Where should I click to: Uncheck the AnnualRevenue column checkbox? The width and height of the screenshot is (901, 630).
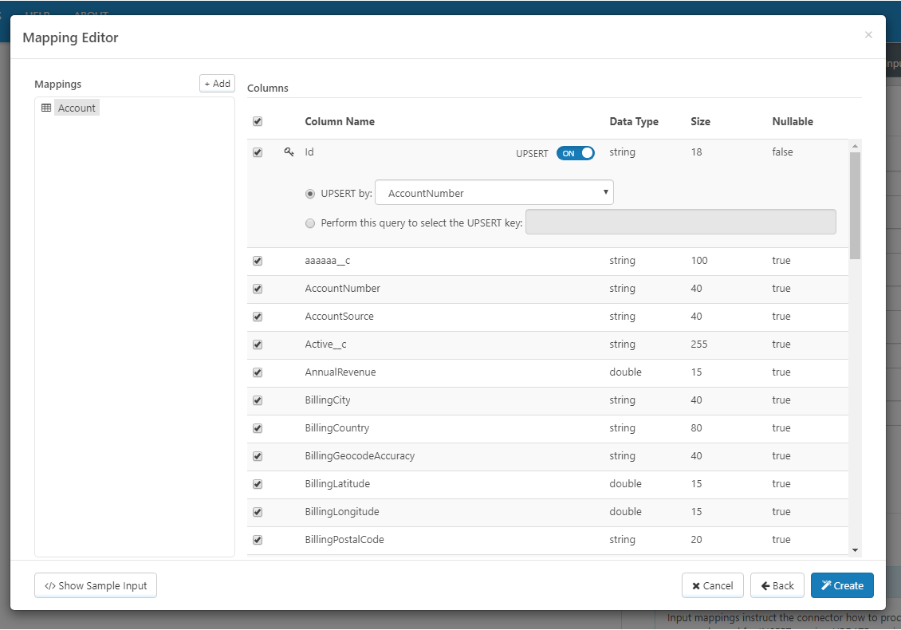[x=258, y=372]
